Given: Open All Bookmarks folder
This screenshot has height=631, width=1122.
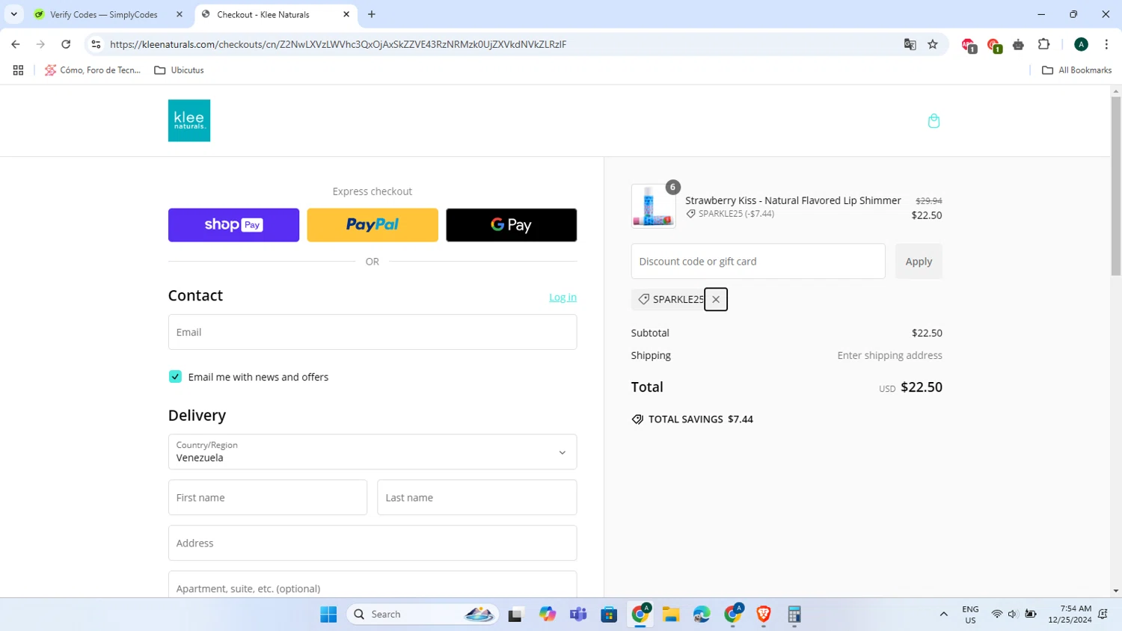Looking at the screenshot, I should click(x=1077, y=70).
